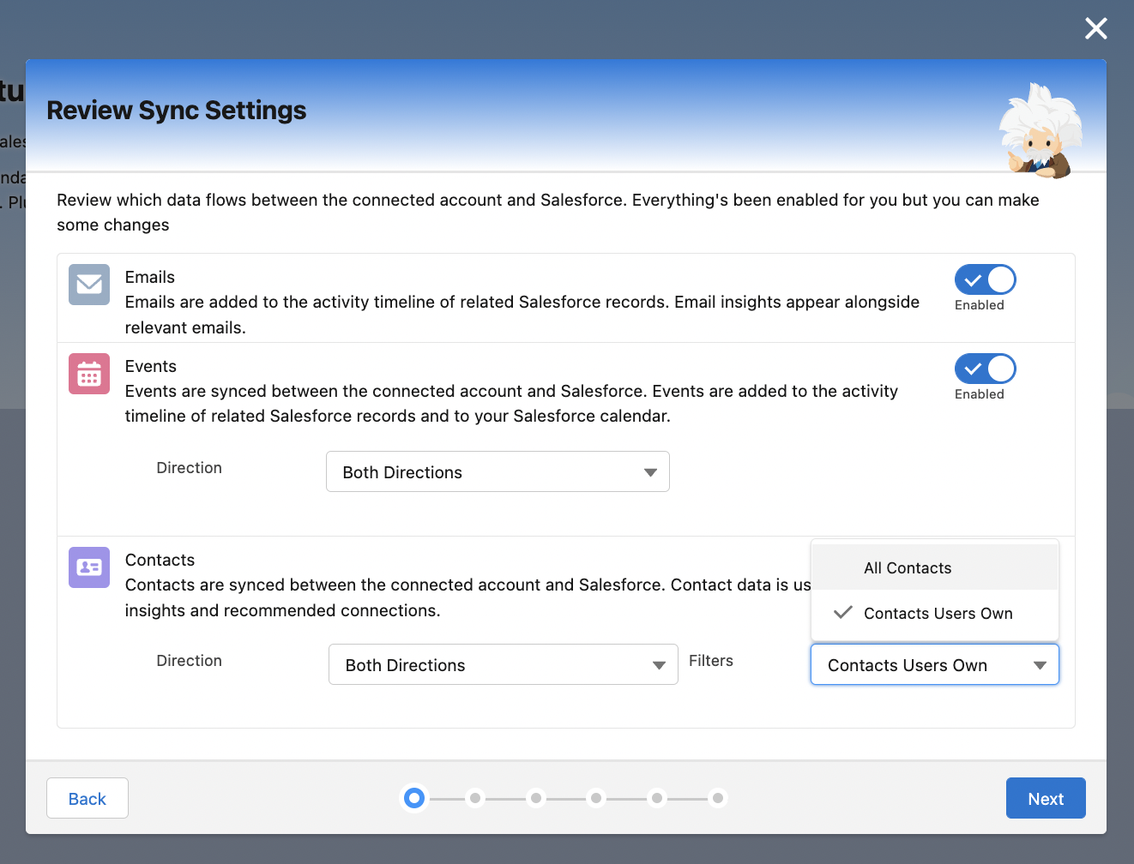Image resolution: width=1134 pixels, height=864 pixels.
Task: Click the Contacts section title
Action: tap(160, 560)
